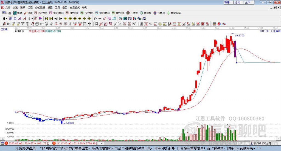Open the calendar date icon
The image size is (281, 151).
[120, 19]
